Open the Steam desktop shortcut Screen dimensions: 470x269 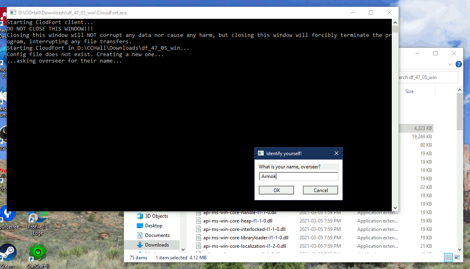(x=8, y=256)
